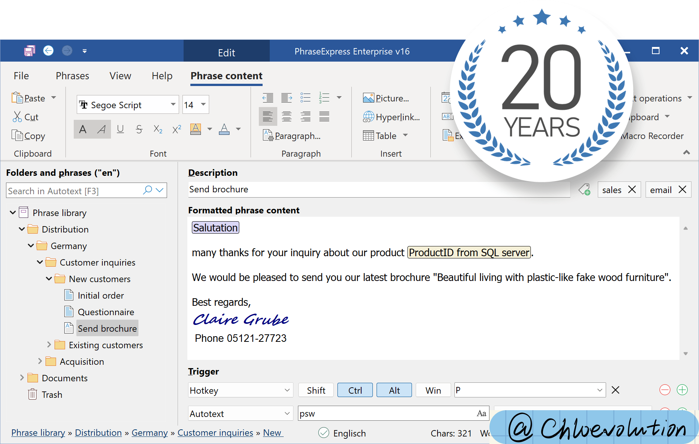Image resolution: width=699 pixels, height=444 pixels.
Task: Add trigger with green plus icon
Action: tap(682, 390)
